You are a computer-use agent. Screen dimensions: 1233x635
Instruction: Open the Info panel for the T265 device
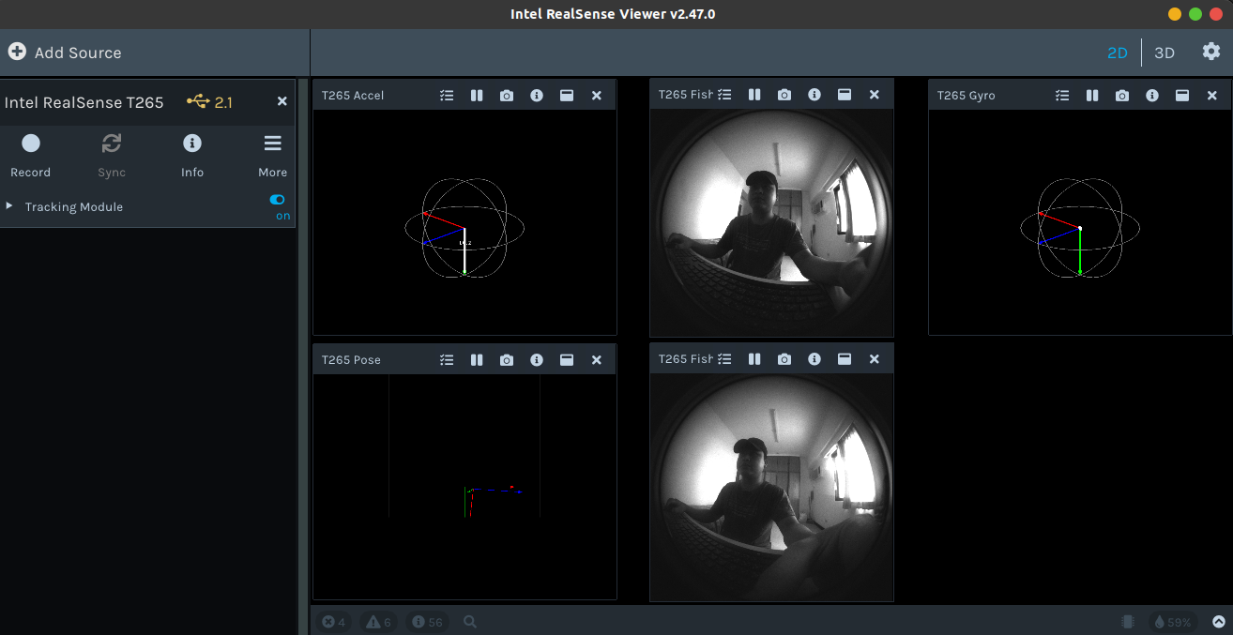[191, 143]
